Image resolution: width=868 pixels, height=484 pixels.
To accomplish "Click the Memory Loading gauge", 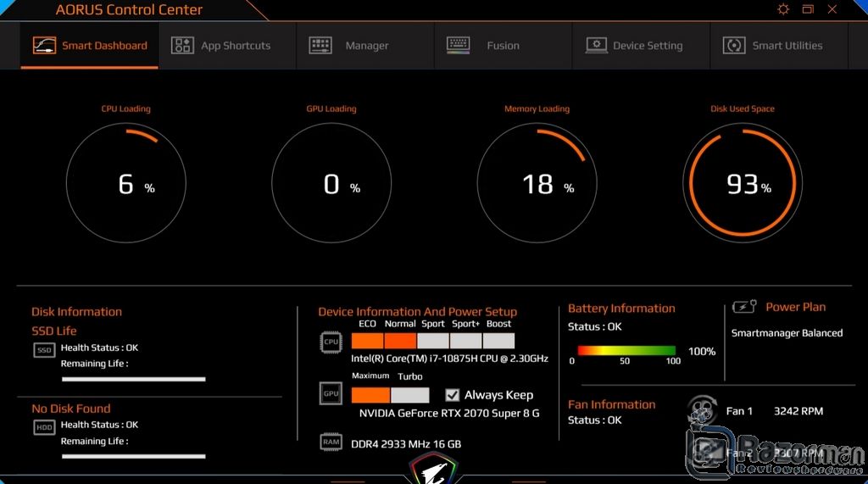I will (x=537, y=183).
